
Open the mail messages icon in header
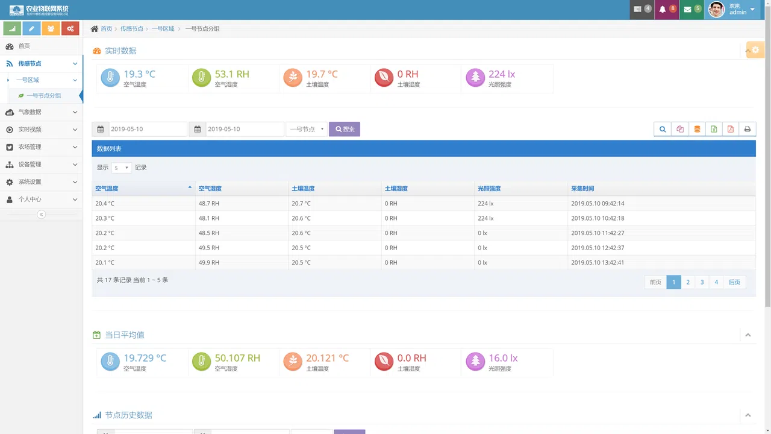[691, 10]
